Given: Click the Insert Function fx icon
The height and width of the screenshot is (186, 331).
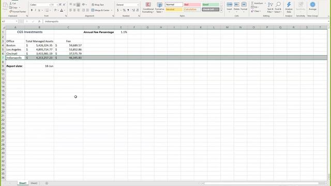Looking at the screenshot, I should [x=39, y=22].
